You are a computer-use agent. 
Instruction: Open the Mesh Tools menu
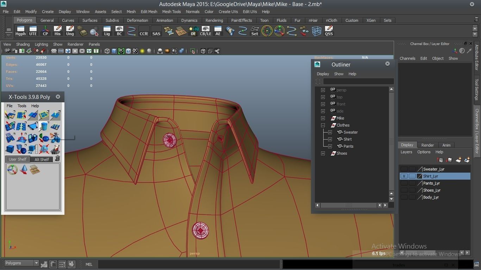point(171,12)
